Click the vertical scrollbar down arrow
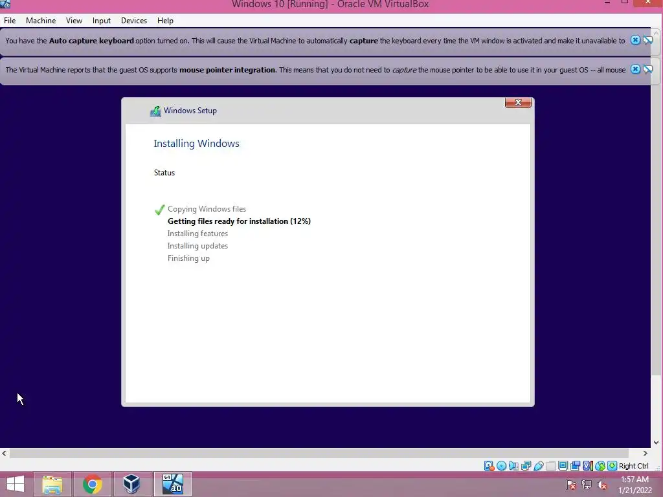 point(657,443)
